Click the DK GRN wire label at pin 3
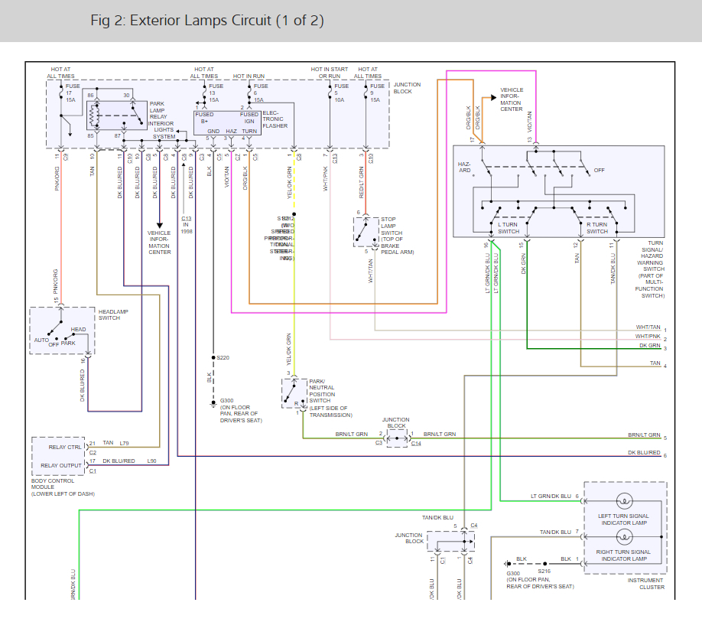 (x=650, y=345)
